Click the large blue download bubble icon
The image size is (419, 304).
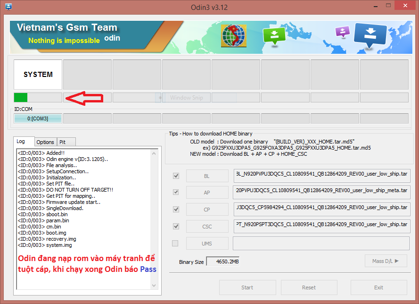(x=370, y=36)
